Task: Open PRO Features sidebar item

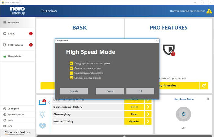Action: [17, 45]
